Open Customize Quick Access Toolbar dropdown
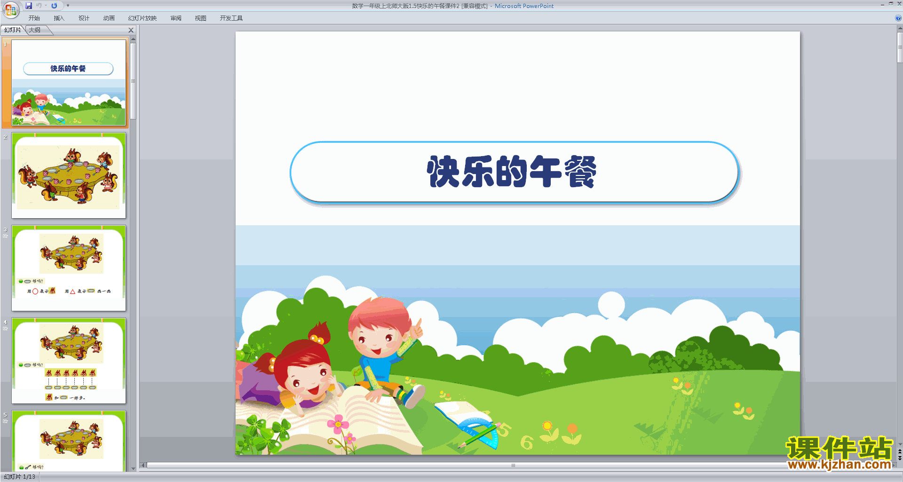 [68, 6]
